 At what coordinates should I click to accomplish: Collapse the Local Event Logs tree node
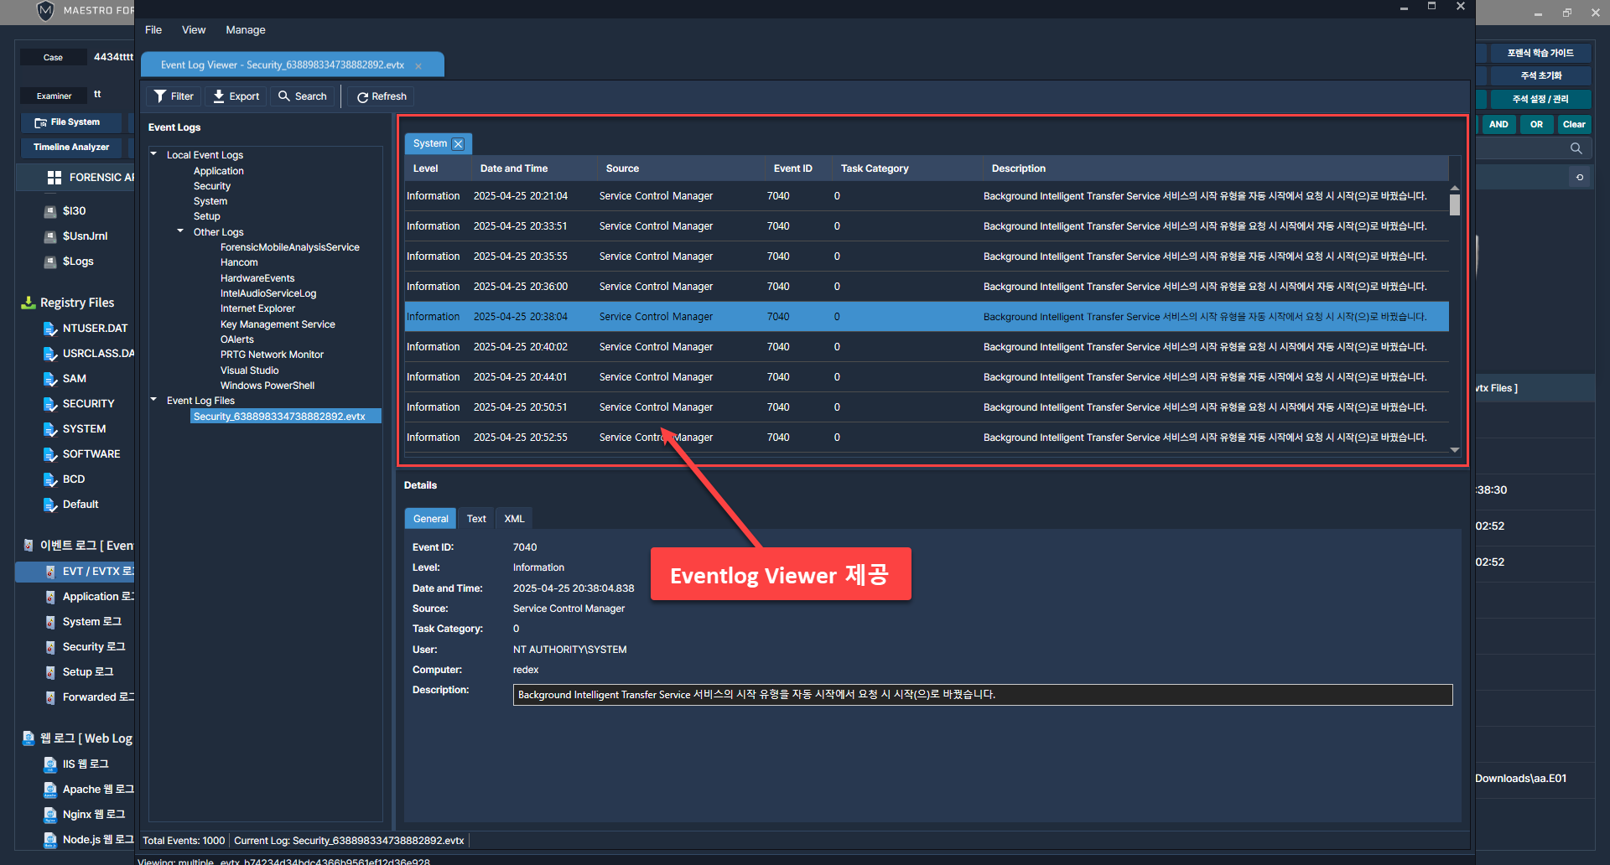pos(154,154)
